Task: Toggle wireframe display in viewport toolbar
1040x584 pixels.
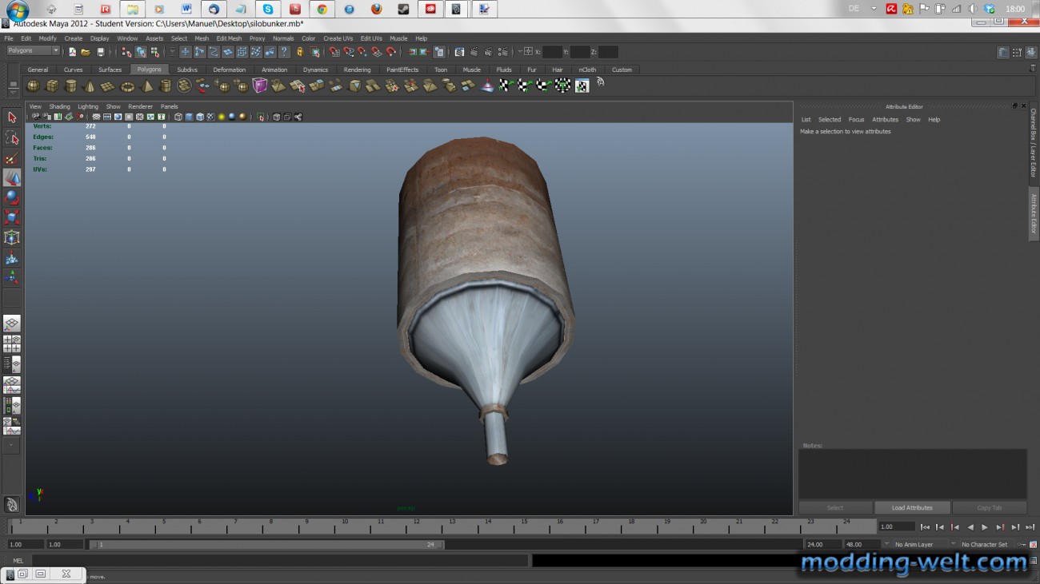Action: coord(178,117)
